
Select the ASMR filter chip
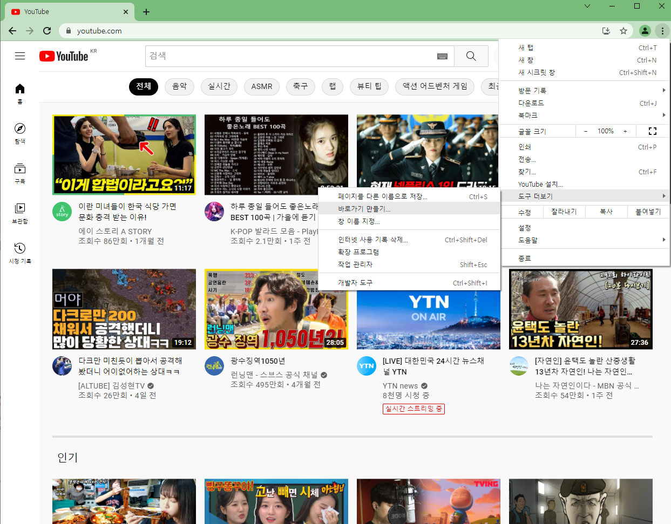[262, 86]
